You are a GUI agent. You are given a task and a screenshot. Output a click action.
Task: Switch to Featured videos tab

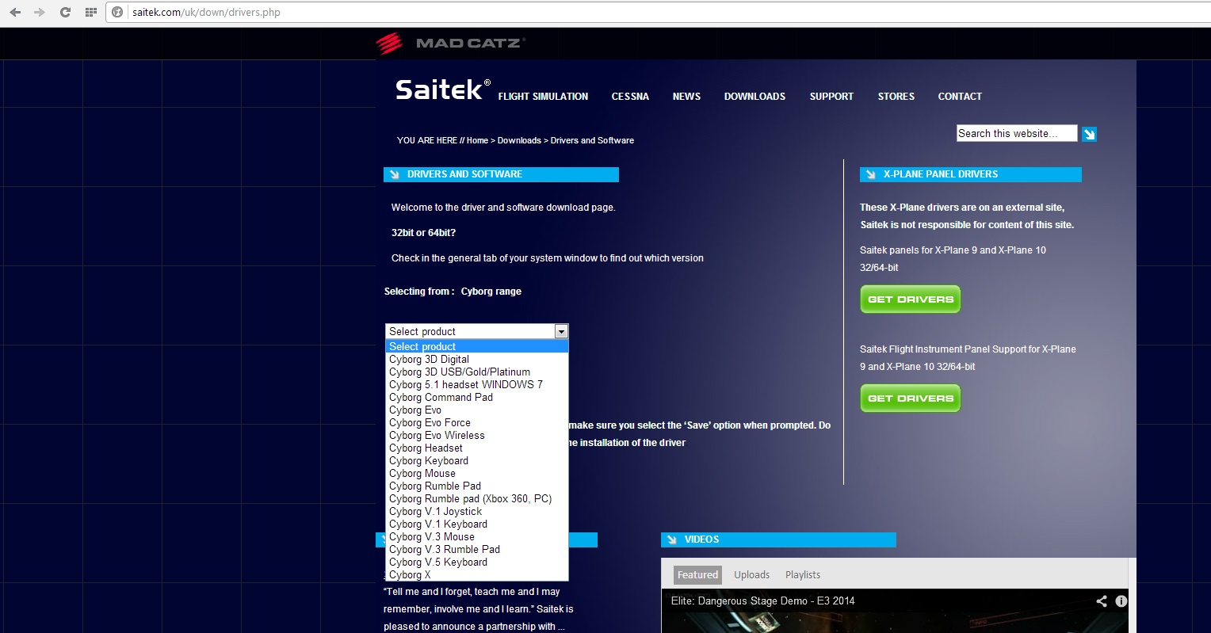tap(697, 575)
